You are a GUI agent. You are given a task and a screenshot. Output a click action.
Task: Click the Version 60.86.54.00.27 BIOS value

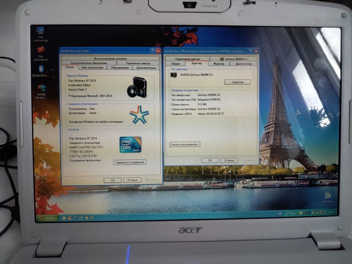point(211,114)
